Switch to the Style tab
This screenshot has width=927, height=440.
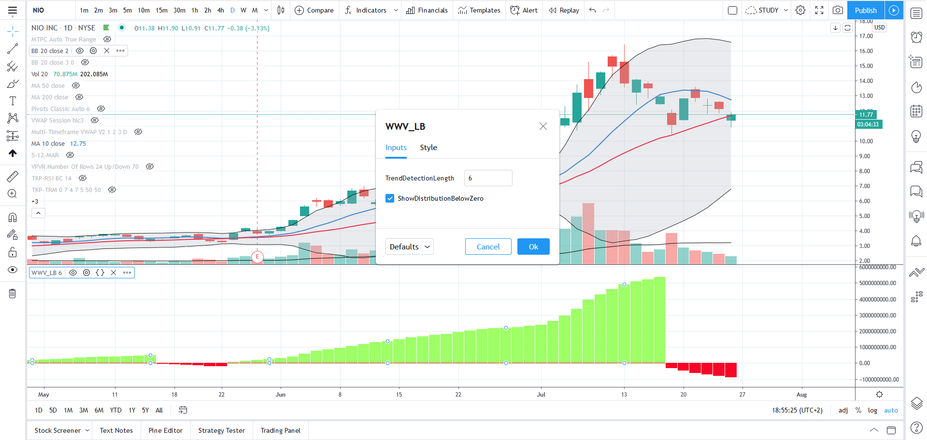[428, 148]
